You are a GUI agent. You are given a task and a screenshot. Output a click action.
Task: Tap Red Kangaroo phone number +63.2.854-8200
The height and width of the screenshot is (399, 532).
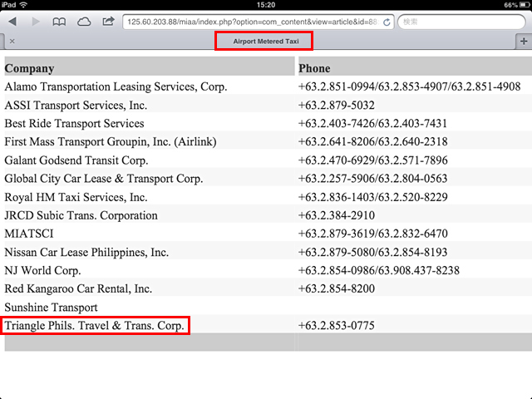pos(336,288)
